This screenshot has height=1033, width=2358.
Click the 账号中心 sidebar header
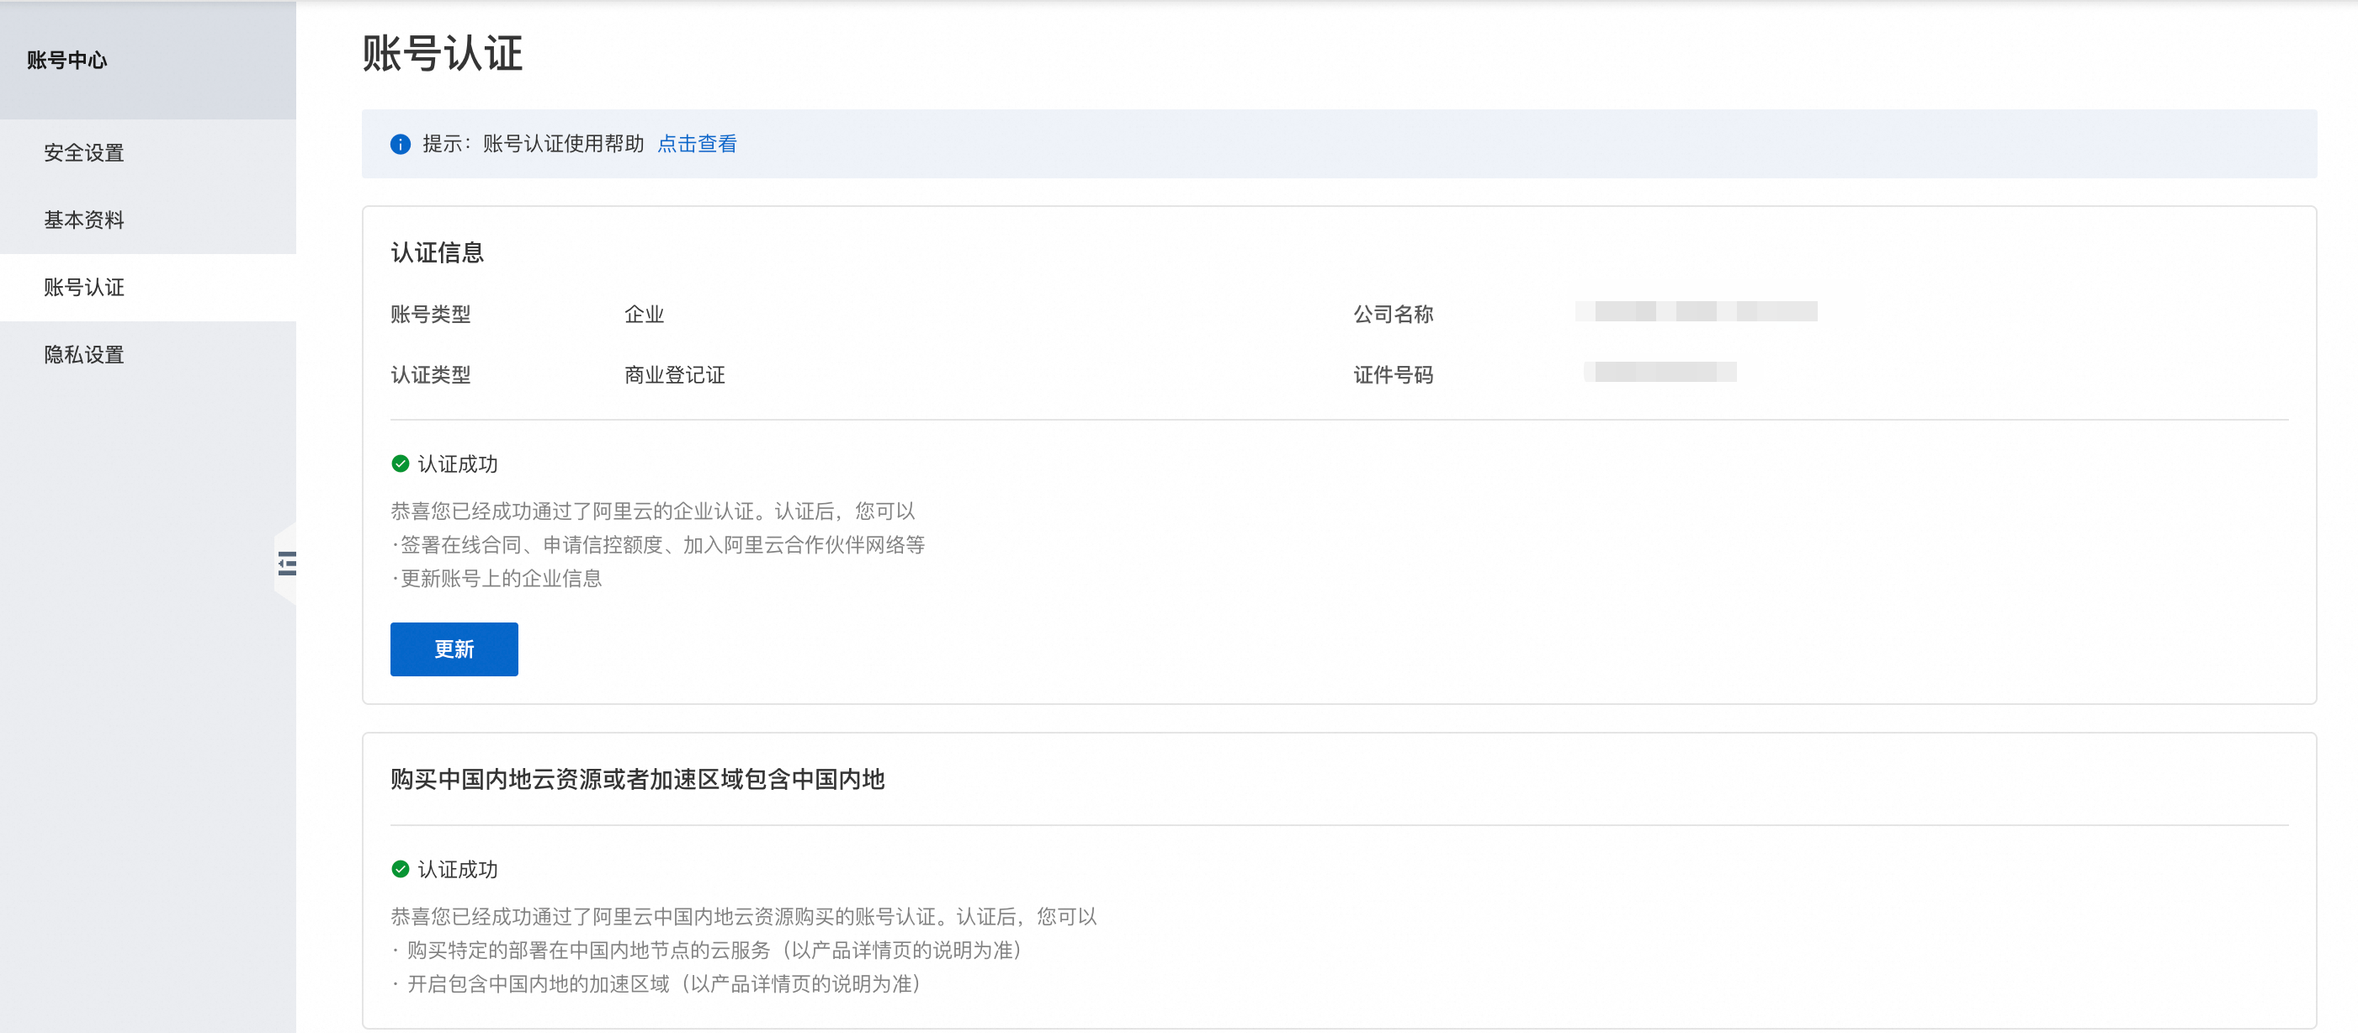pyautogui.click(x=66, y=61)
